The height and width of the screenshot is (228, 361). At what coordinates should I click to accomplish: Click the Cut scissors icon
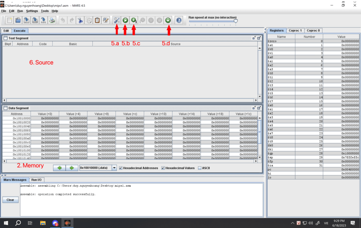[x=80, y=20]
